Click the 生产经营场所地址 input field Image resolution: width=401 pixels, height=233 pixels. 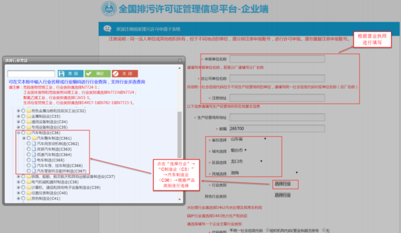coord(277,117)
